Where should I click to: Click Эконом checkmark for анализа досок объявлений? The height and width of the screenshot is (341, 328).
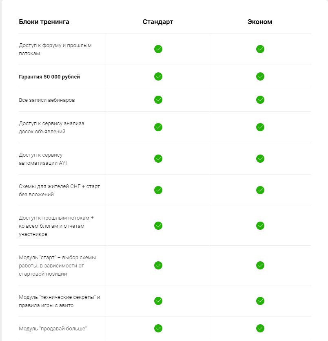click(x=260, y=127)
